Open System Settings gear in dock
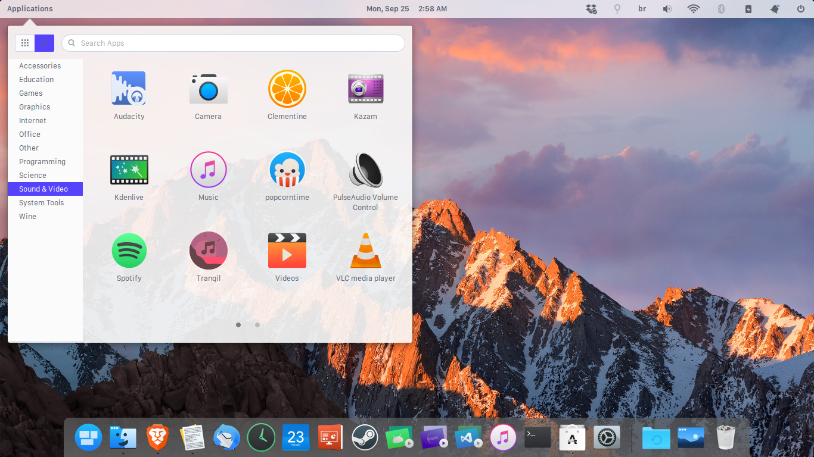The image size is (814, 457). coord(607,438)
